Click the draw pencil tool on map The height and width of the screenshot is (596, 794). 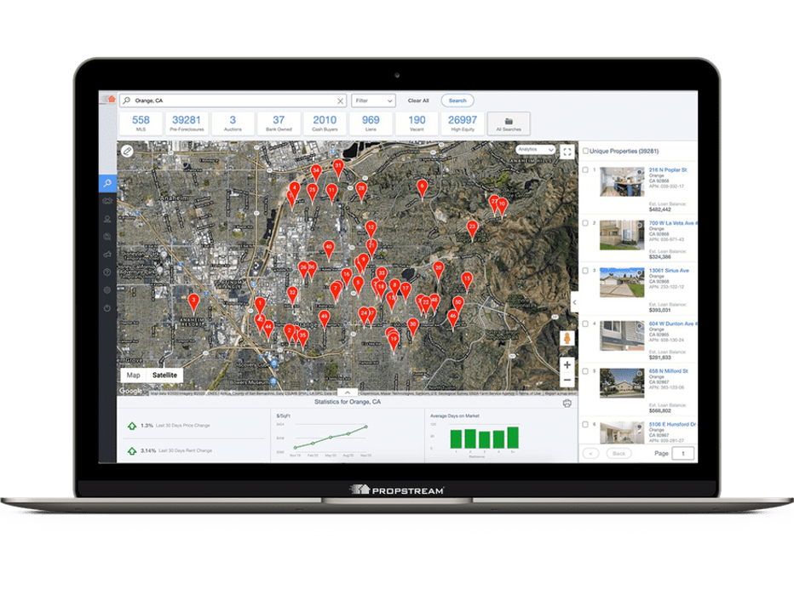tap(127, 151)
